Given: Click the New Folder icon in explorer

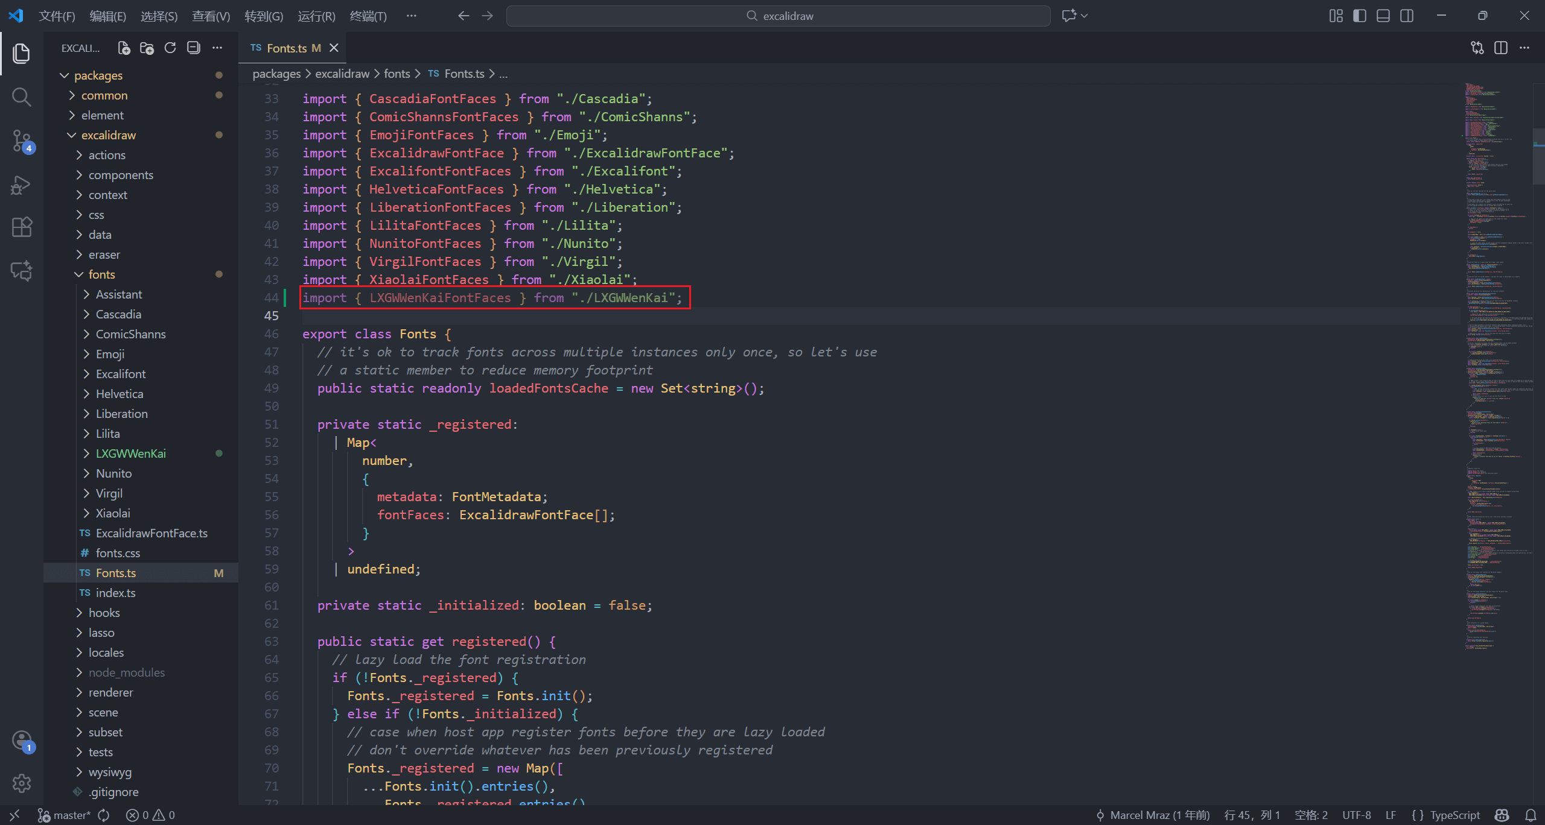Looking at the screenshot, I should coord(147,48).
